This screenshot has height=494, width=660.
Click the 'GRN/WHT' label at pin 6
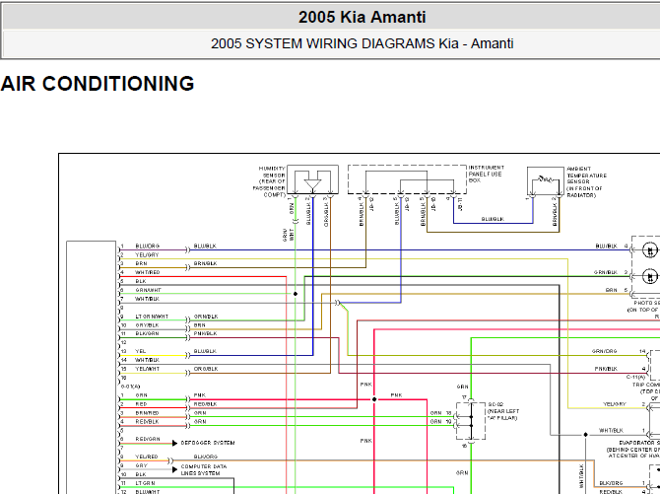pos(148,291)
